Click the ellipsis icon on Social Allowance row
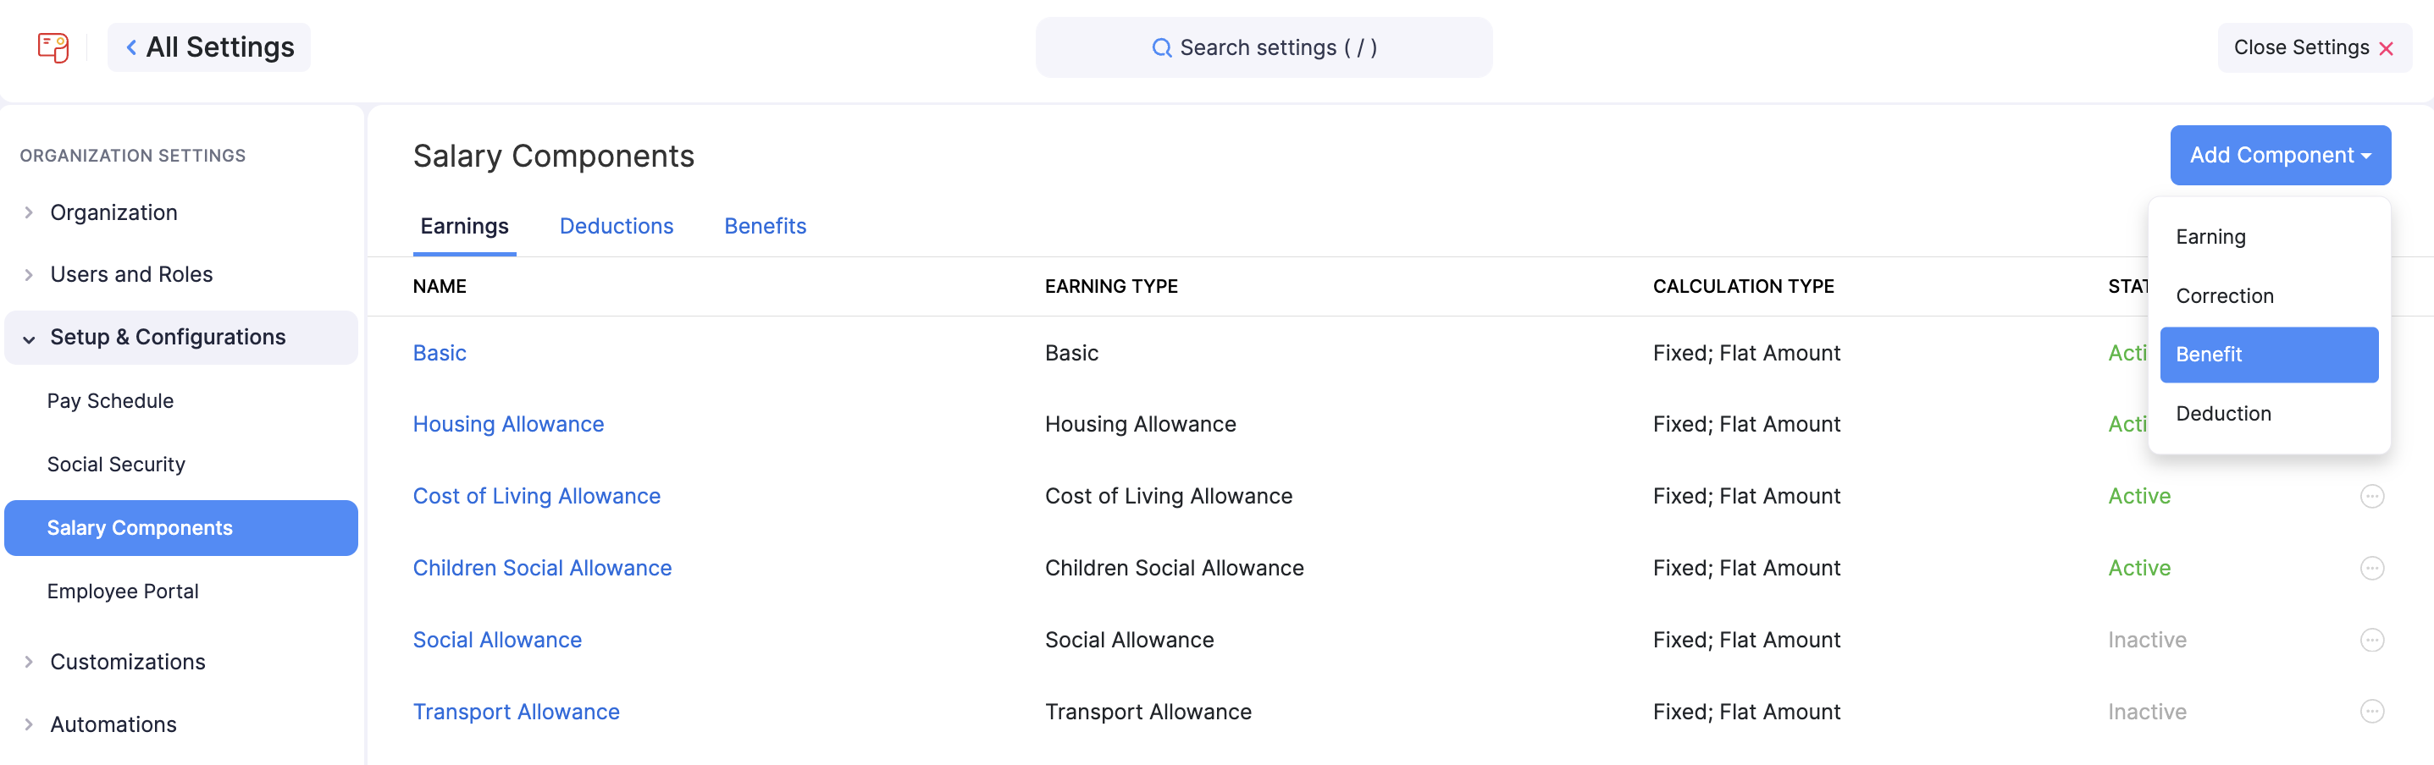The image size is (2434, 765). pyautogui.click(x=2372, y=640)
